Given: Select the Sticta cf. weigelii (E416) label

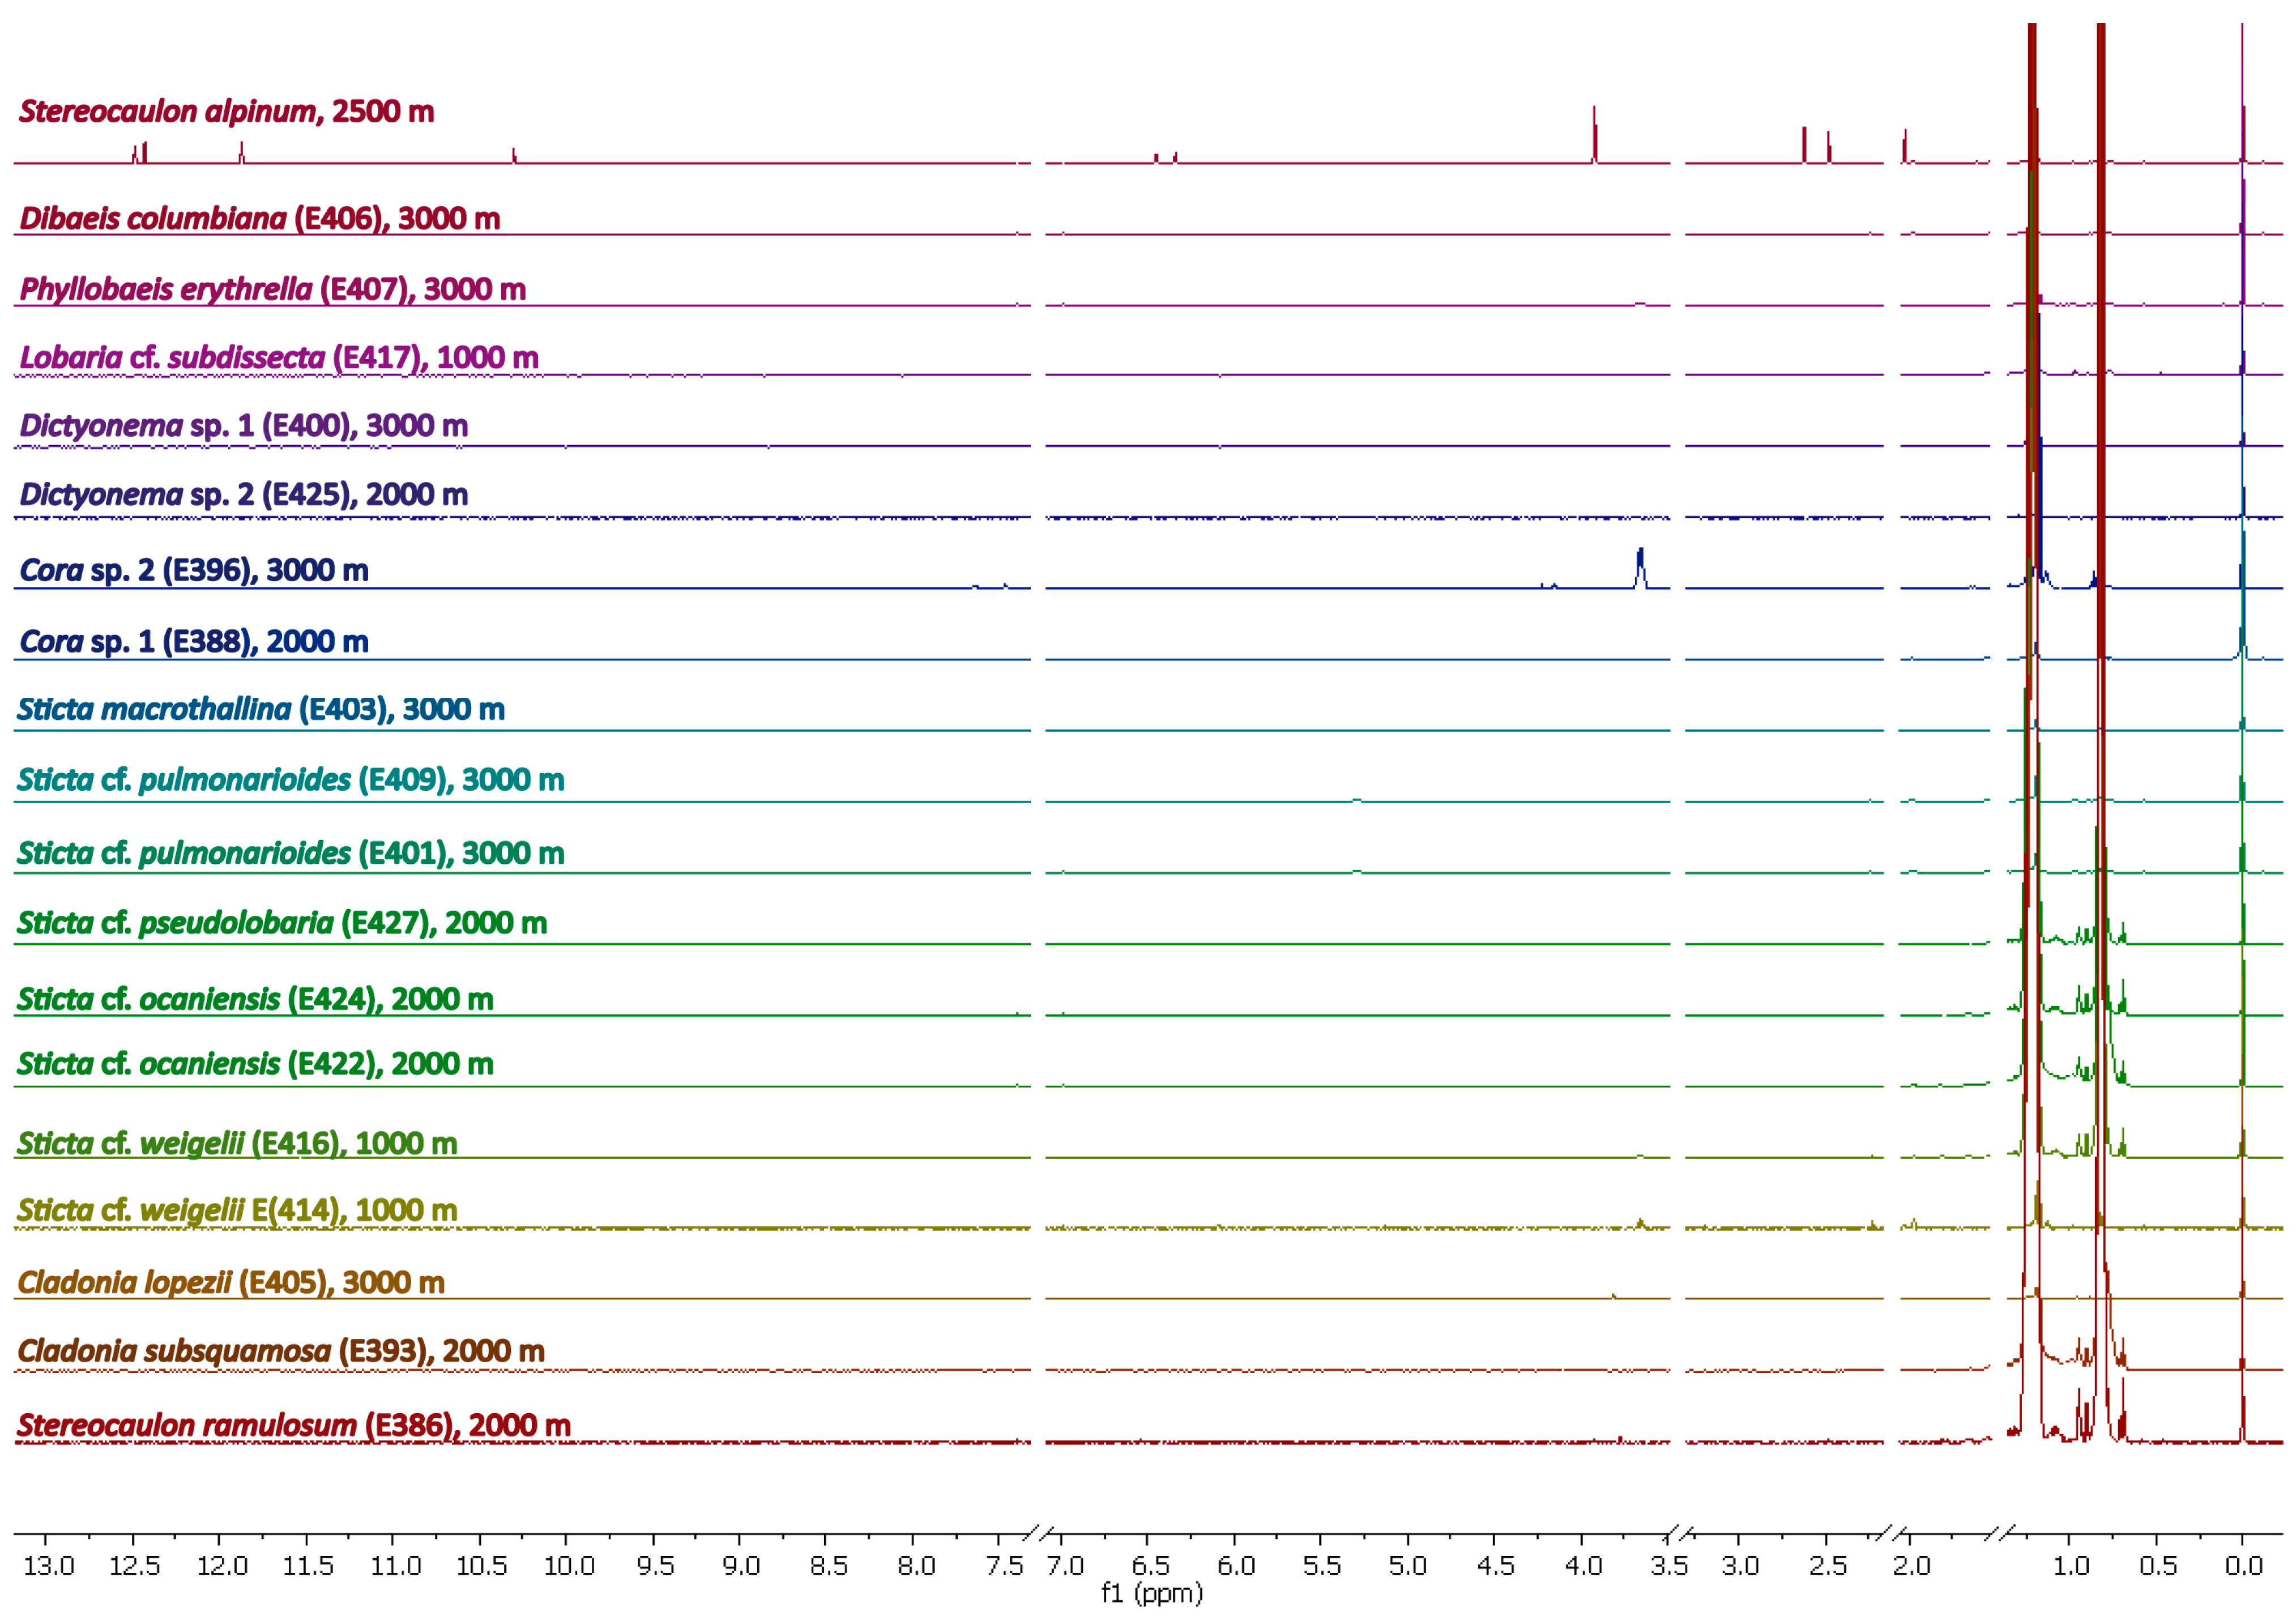Looking at the screenshot, I should (237, 1144).
